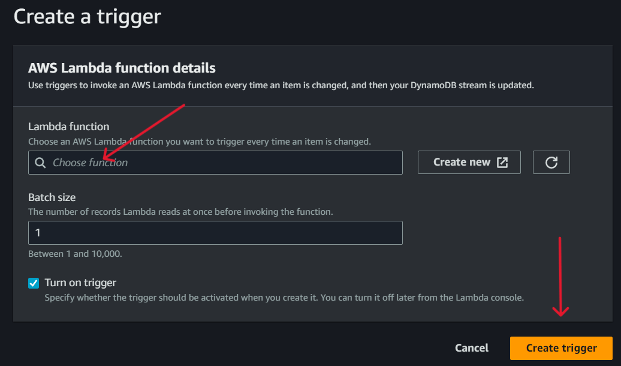Viewport: 621px width, 366px height.
Task: Click the Batch size field label
Action: [52, 197]
